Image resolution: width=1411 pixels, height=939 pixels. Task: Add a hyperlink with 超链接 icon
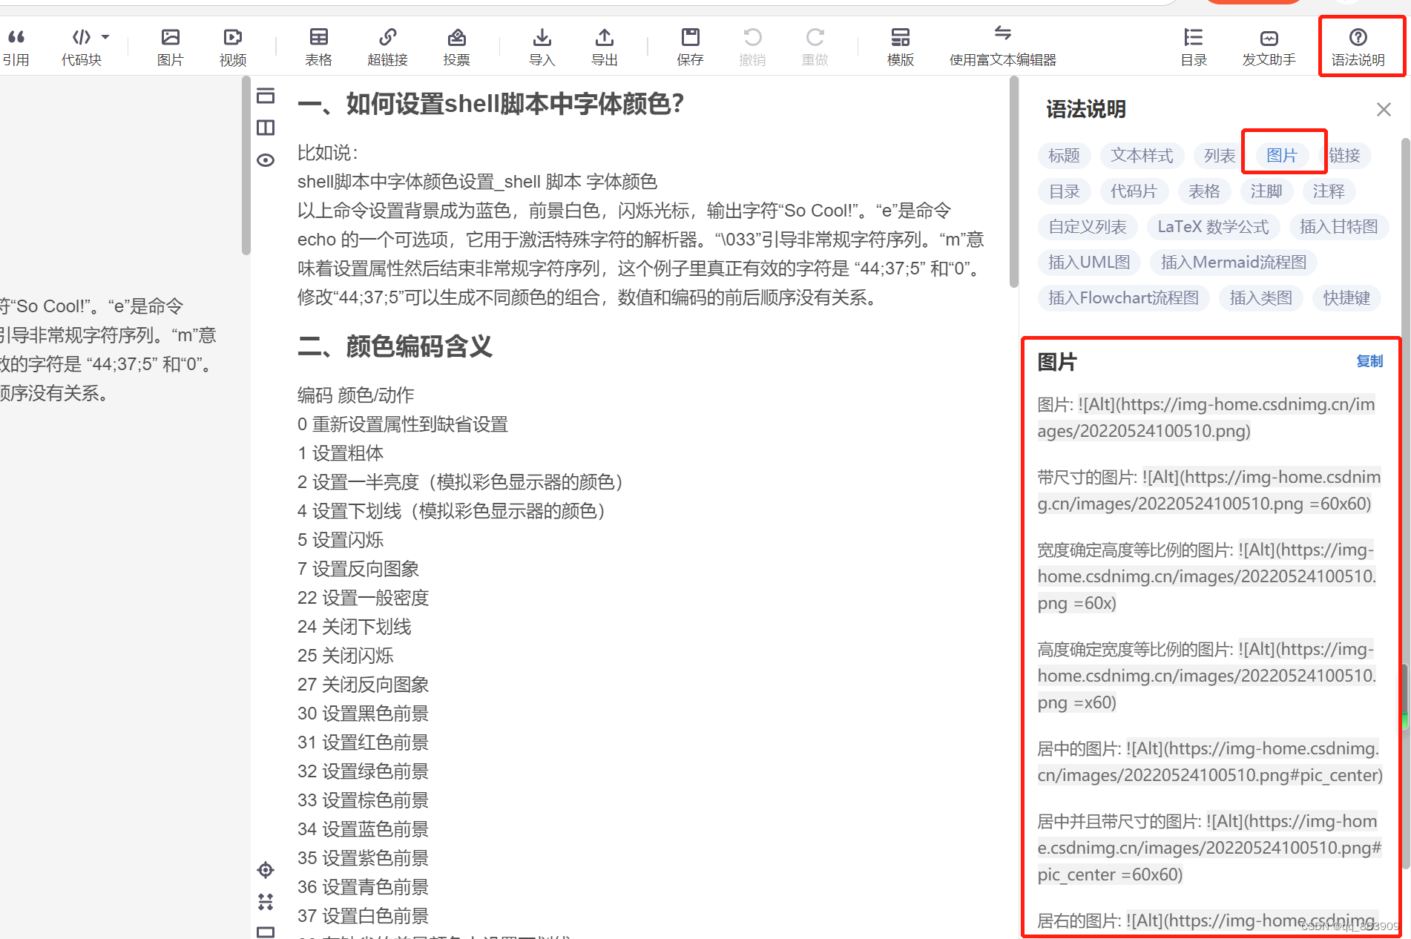[x=387, y=47]
